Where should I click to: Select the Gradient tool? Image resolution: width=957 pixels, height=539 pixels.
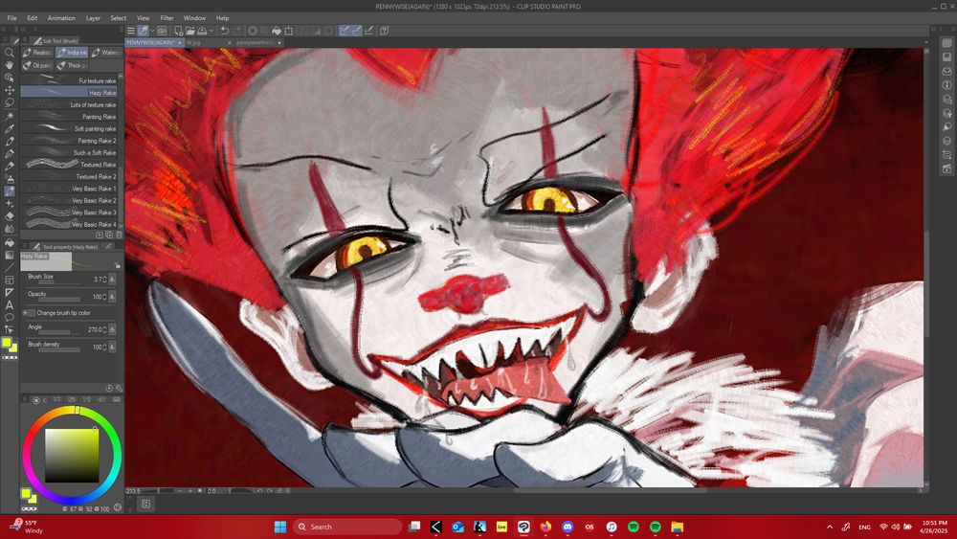click(10, 255)
